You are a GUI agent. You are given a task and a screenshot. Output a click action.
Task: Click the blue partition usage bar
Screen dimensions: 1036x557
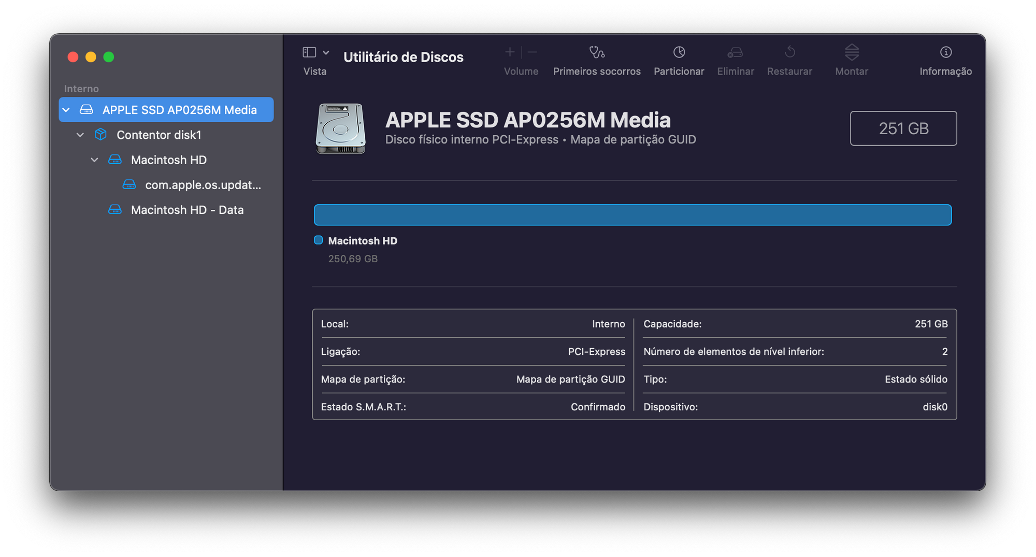pyautogui.click(x=632, y=215)
